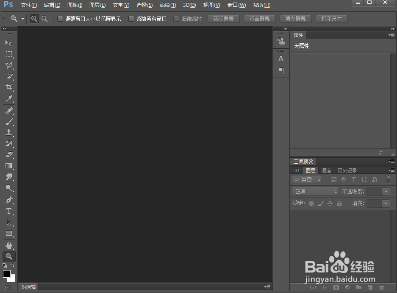Open the Character panel icon
Viewport: 397px width, 293px height.
pos(281,59)
